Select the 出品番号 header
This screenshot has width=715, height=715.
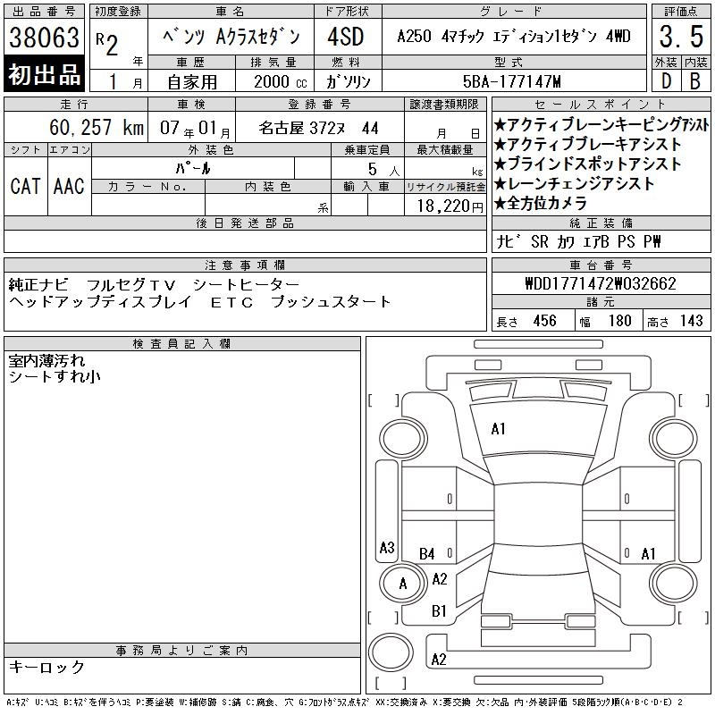tap(44, 12)
